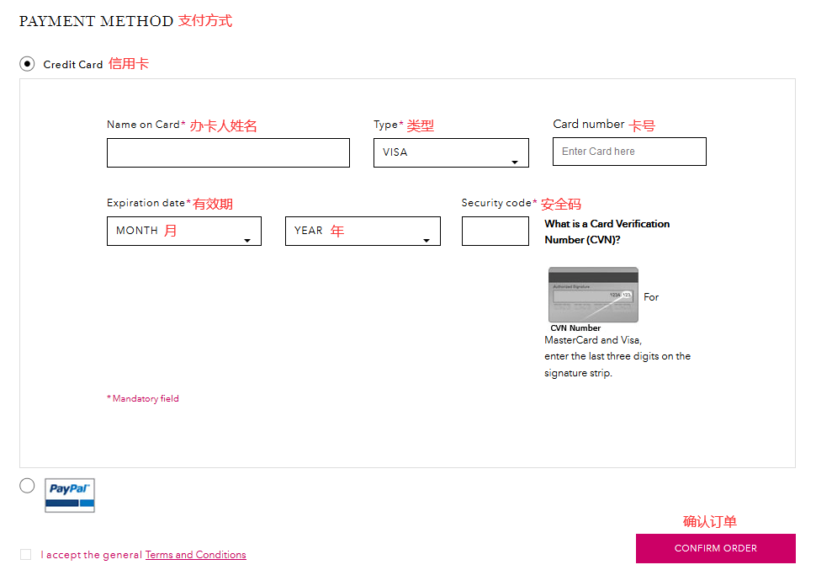
Task: Click the MONTH dropdown arrow
Action: (x=247, y=240)
